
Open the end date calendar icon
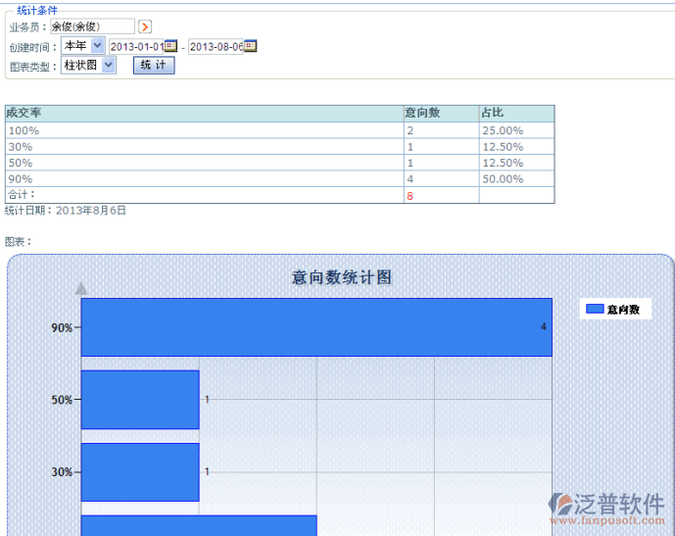[251, 46]
